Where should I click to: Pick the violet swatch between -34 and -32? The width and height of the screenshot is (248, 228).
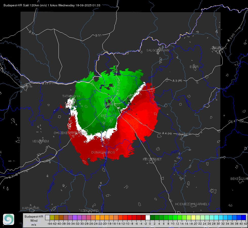(75, 217)
